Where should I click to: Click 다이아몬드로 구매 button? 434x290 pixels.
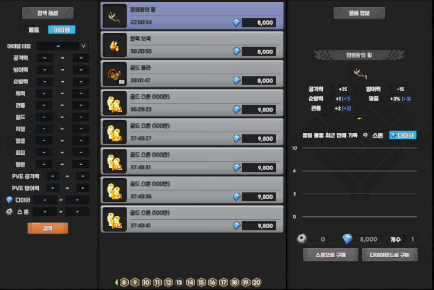(390, 255)
